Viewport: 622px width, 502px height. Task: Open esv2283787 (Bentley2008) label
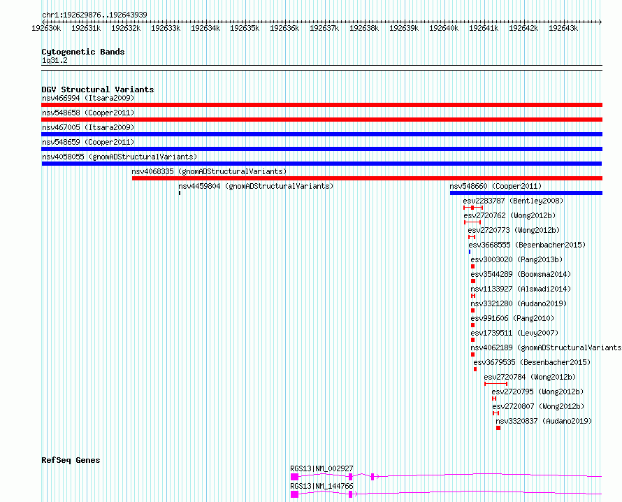click(x=513, y=201)
